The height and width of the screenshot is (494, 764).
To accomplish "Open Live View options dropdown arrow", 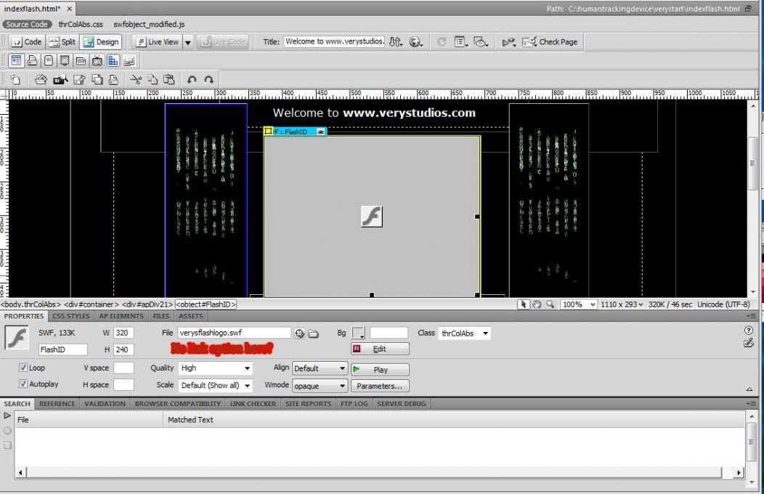I will [x=187, y=42].
